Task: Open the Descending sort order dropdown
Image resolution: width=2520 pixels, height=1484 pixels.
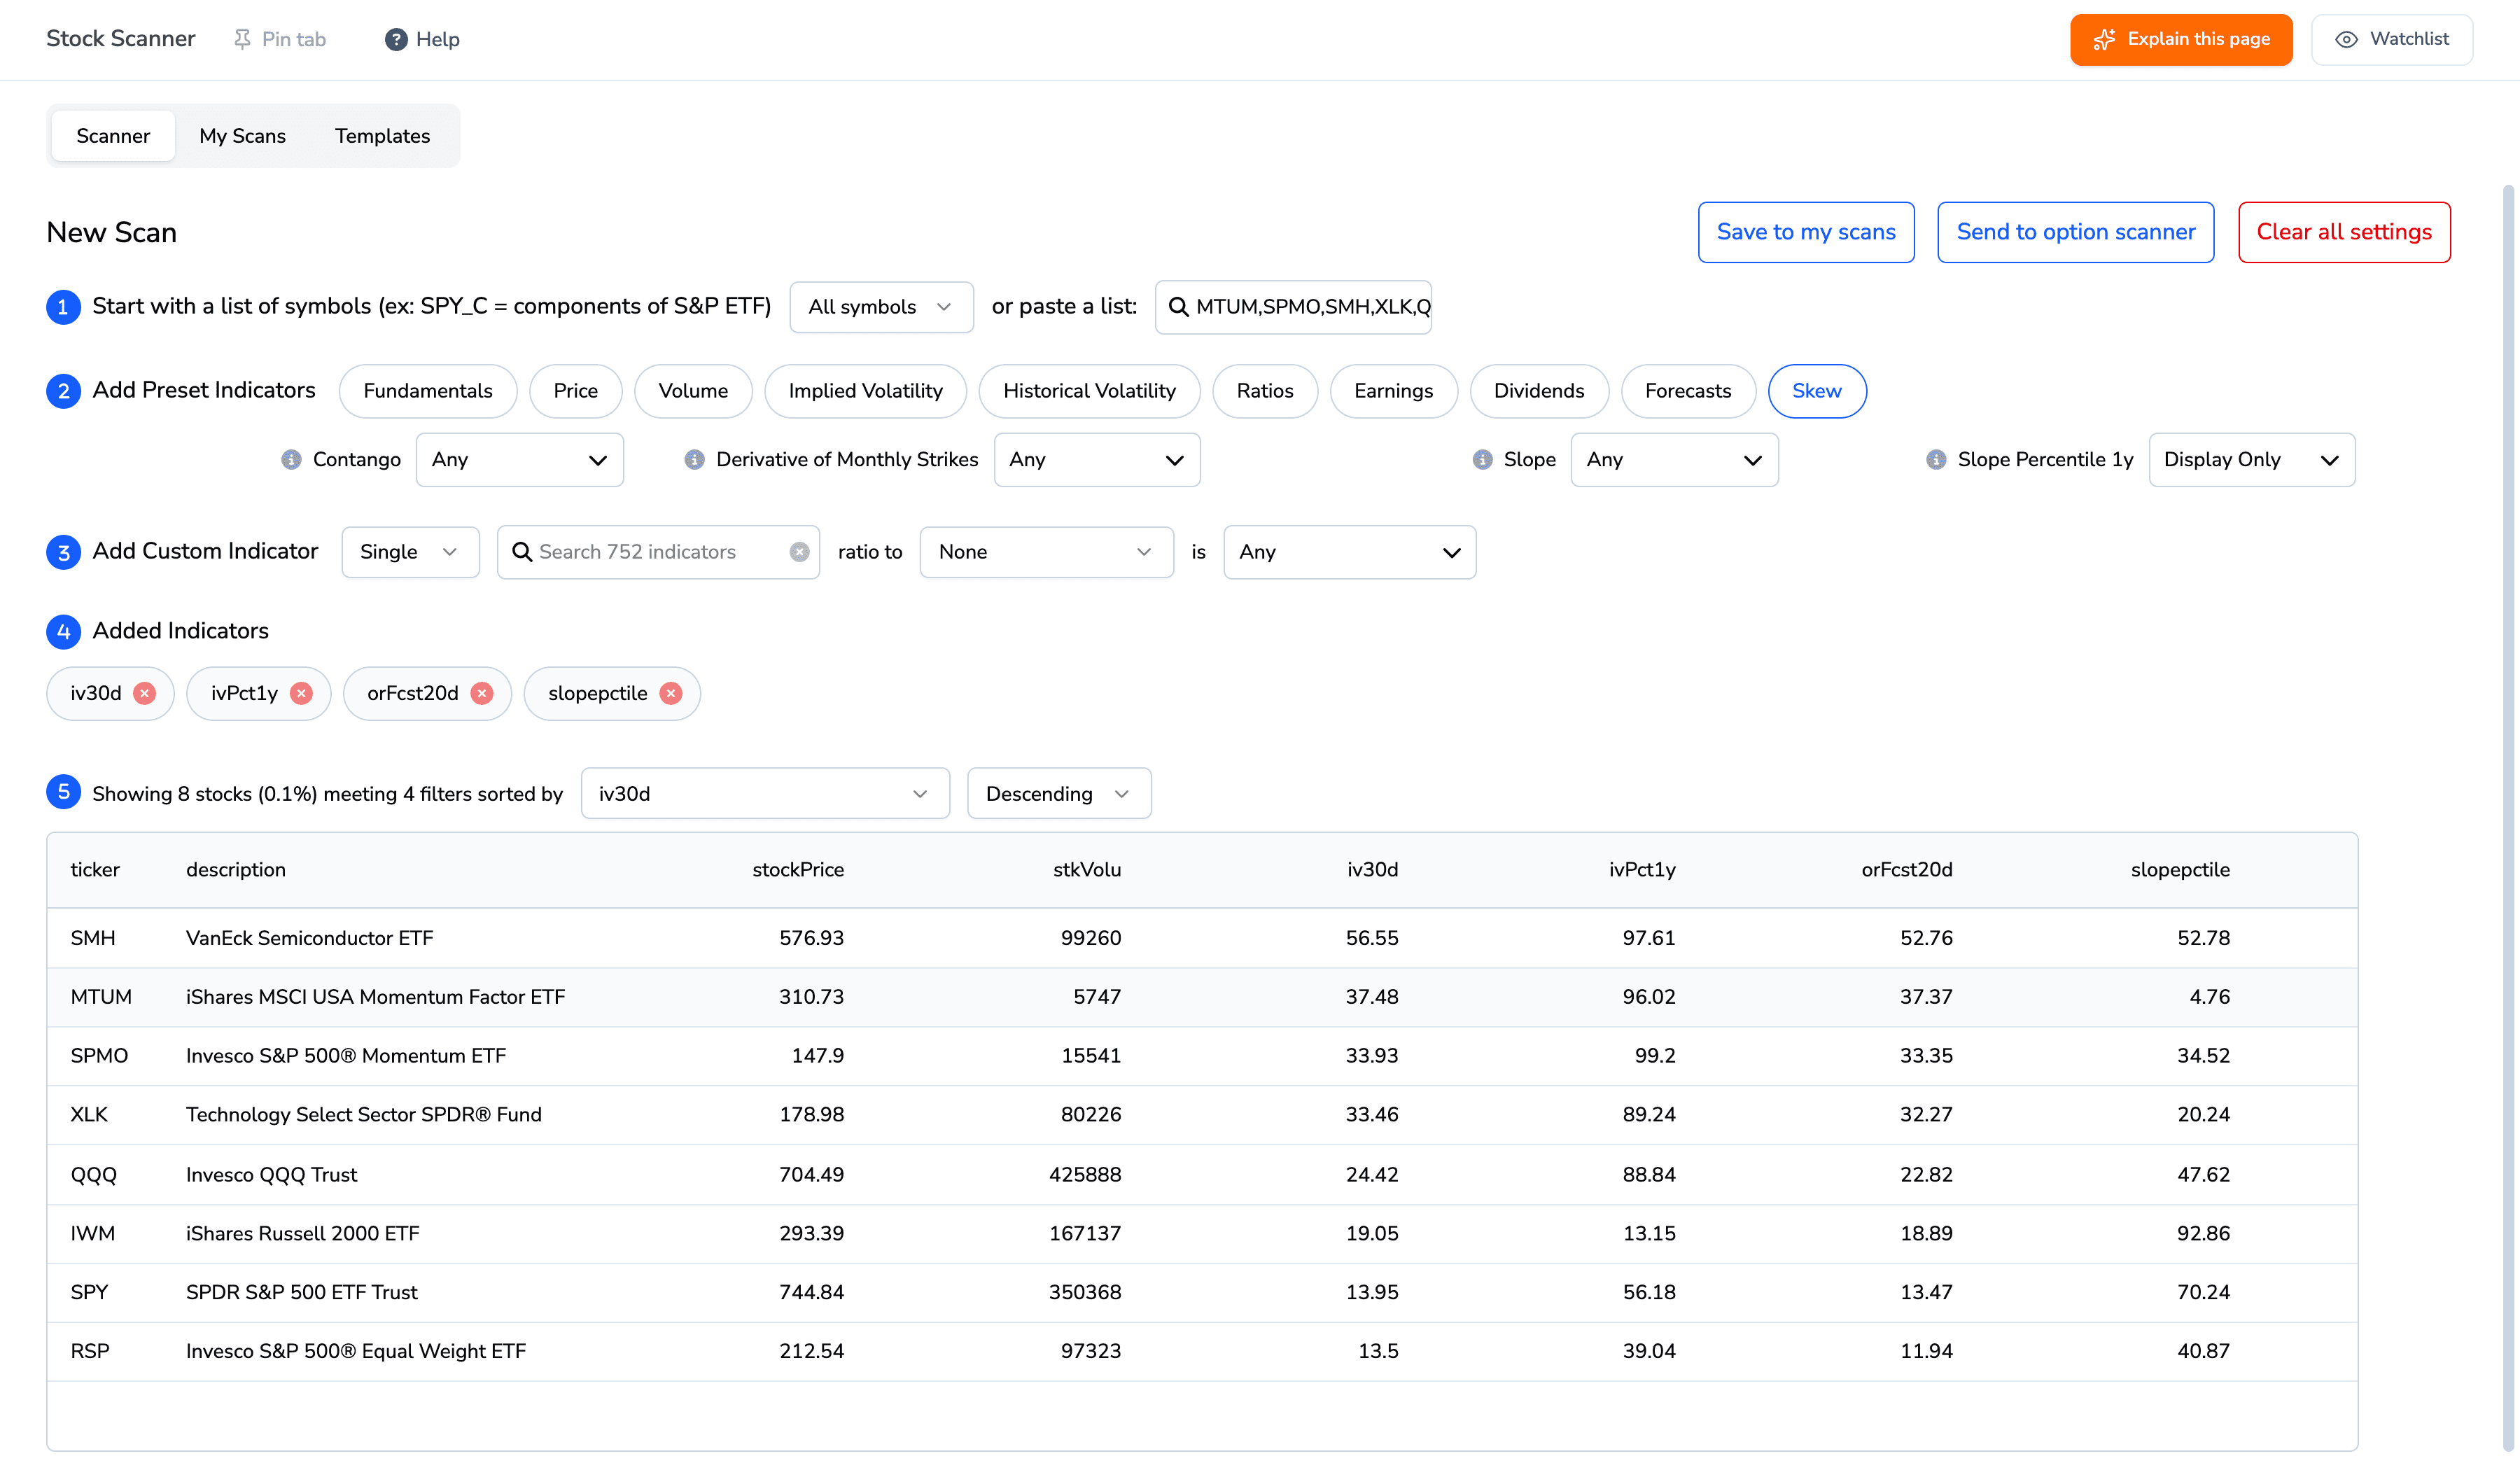Action: 1059,794
